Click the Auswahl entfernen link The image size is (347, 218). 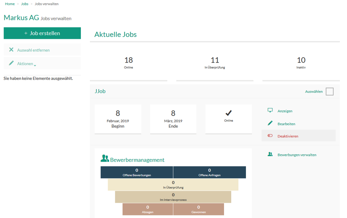[34, 50]
